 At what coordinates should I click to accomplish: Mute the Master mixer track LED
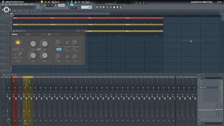pyautogui.click(x=8, y=88)
